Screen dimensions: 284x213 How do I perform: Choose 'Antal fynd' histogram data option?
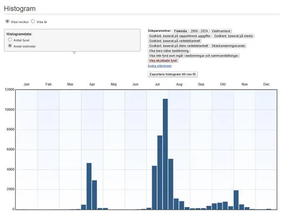pos(10,40)
